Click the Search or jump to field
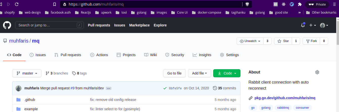This screenshot has width=339, height=112. pyautogui.click(x=49, y=25)
